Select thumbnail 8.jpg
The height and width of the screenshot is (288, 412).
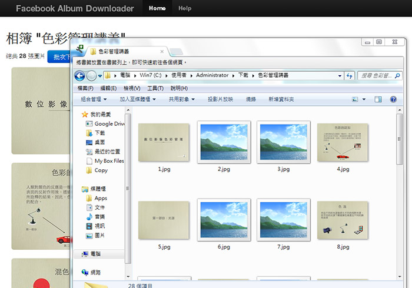coord(343,220)
